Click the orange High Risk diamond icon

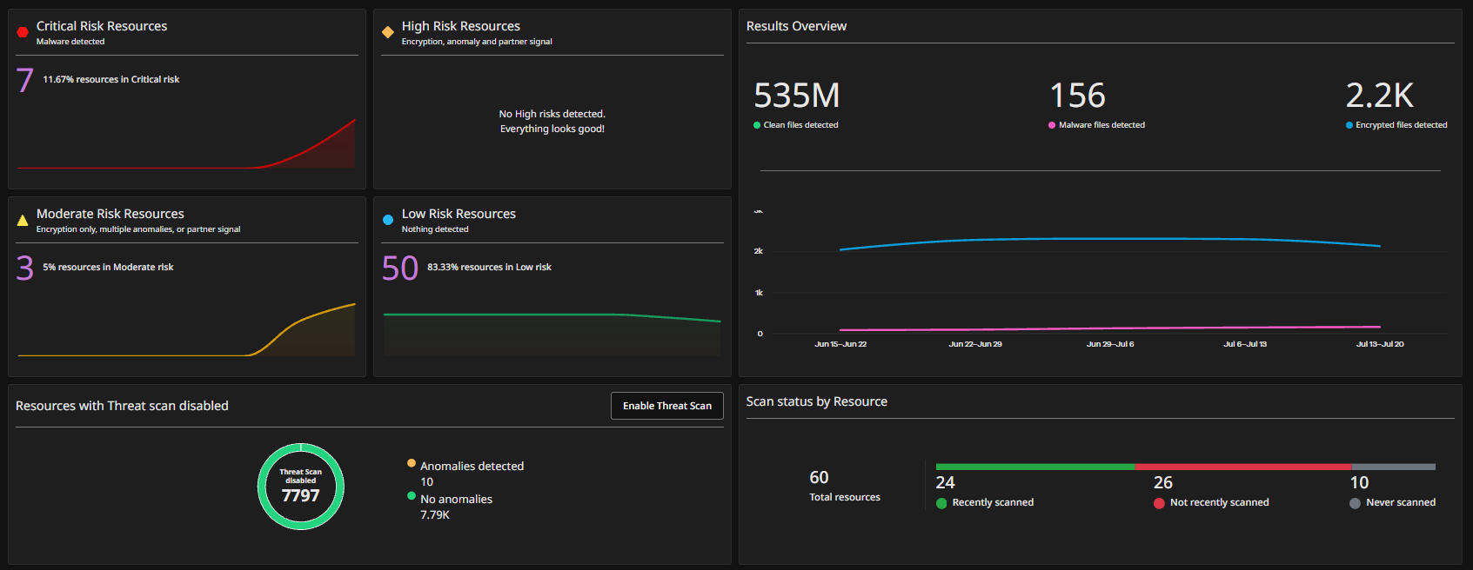pos(388,32)
